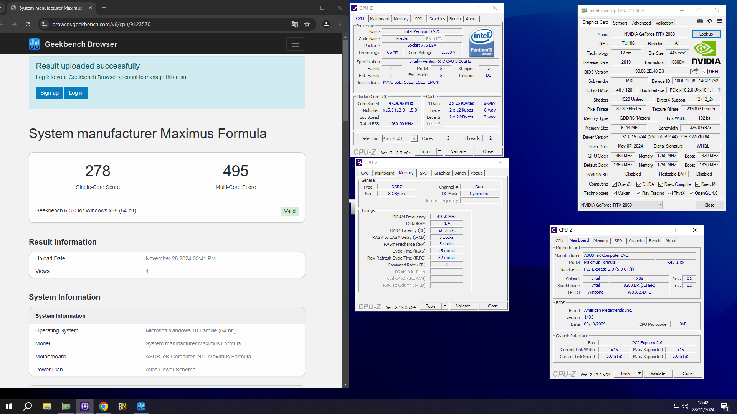737x414 pixels.
Task: Click the Lookup button in GPU-Z
Action: (706, 34)
